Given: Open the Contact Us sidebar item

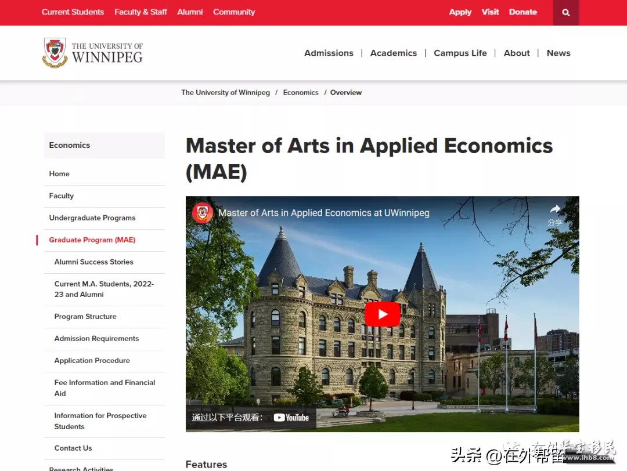Looking at the screenshot, I should [x=73, y=448].
